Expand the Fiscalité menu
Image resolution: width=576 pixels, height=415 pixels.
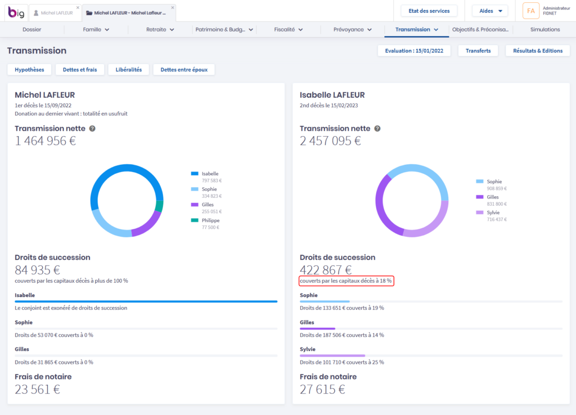(289, 29)
